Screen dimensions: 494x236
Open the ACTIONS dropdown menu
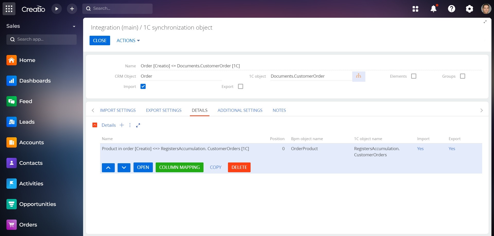128,41
